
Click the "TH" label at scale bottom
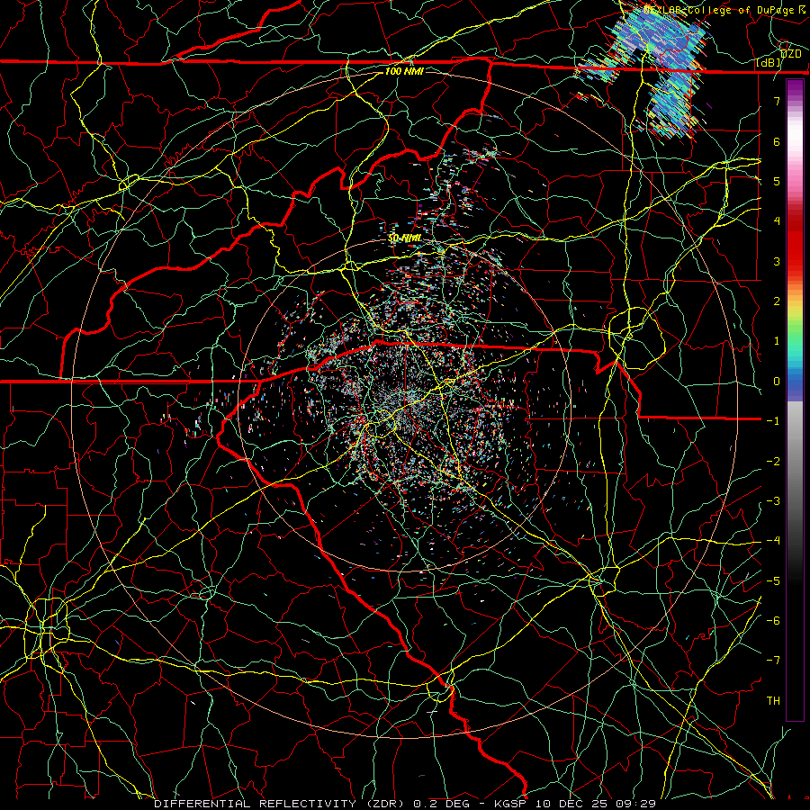coord(773,701)
